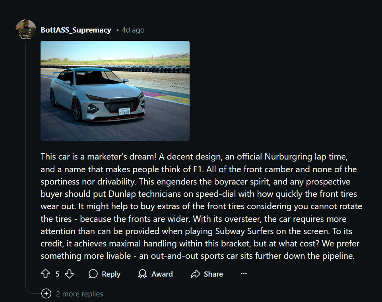Screen dimensions: 382x302
Task: Click the Award ribbon icon
Action: (142, 274)
